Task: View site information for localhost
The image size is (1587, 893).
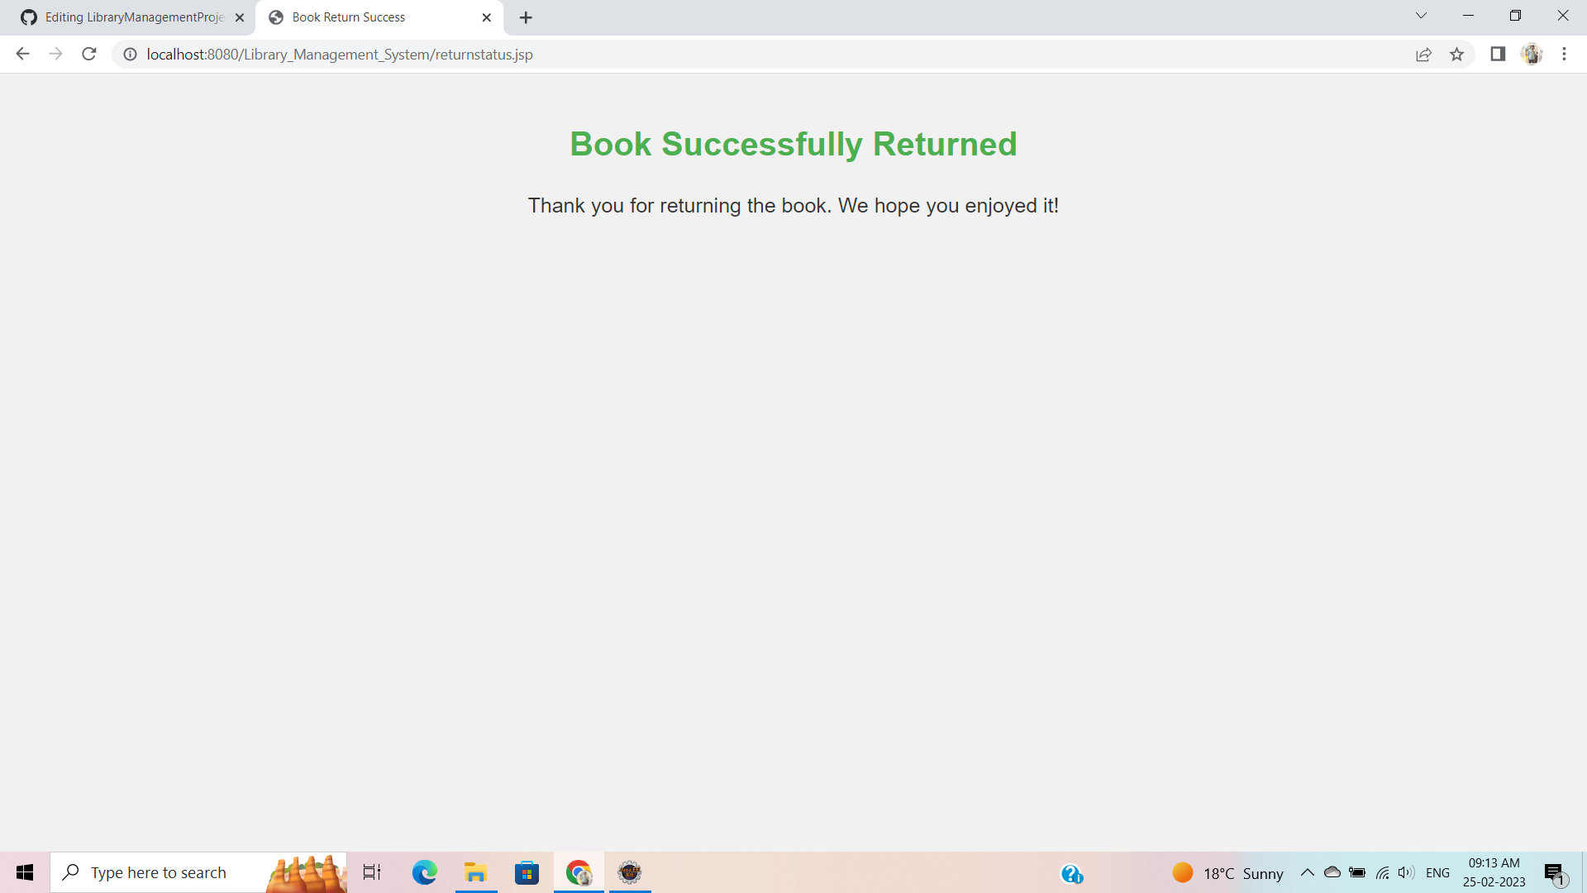Action: 130,54
